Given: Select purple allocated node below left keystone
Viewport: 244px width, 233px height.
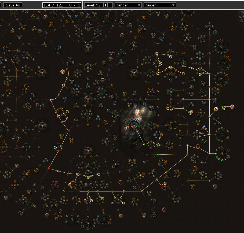Looking at the screenshot, I should click(x=64, y=85).
